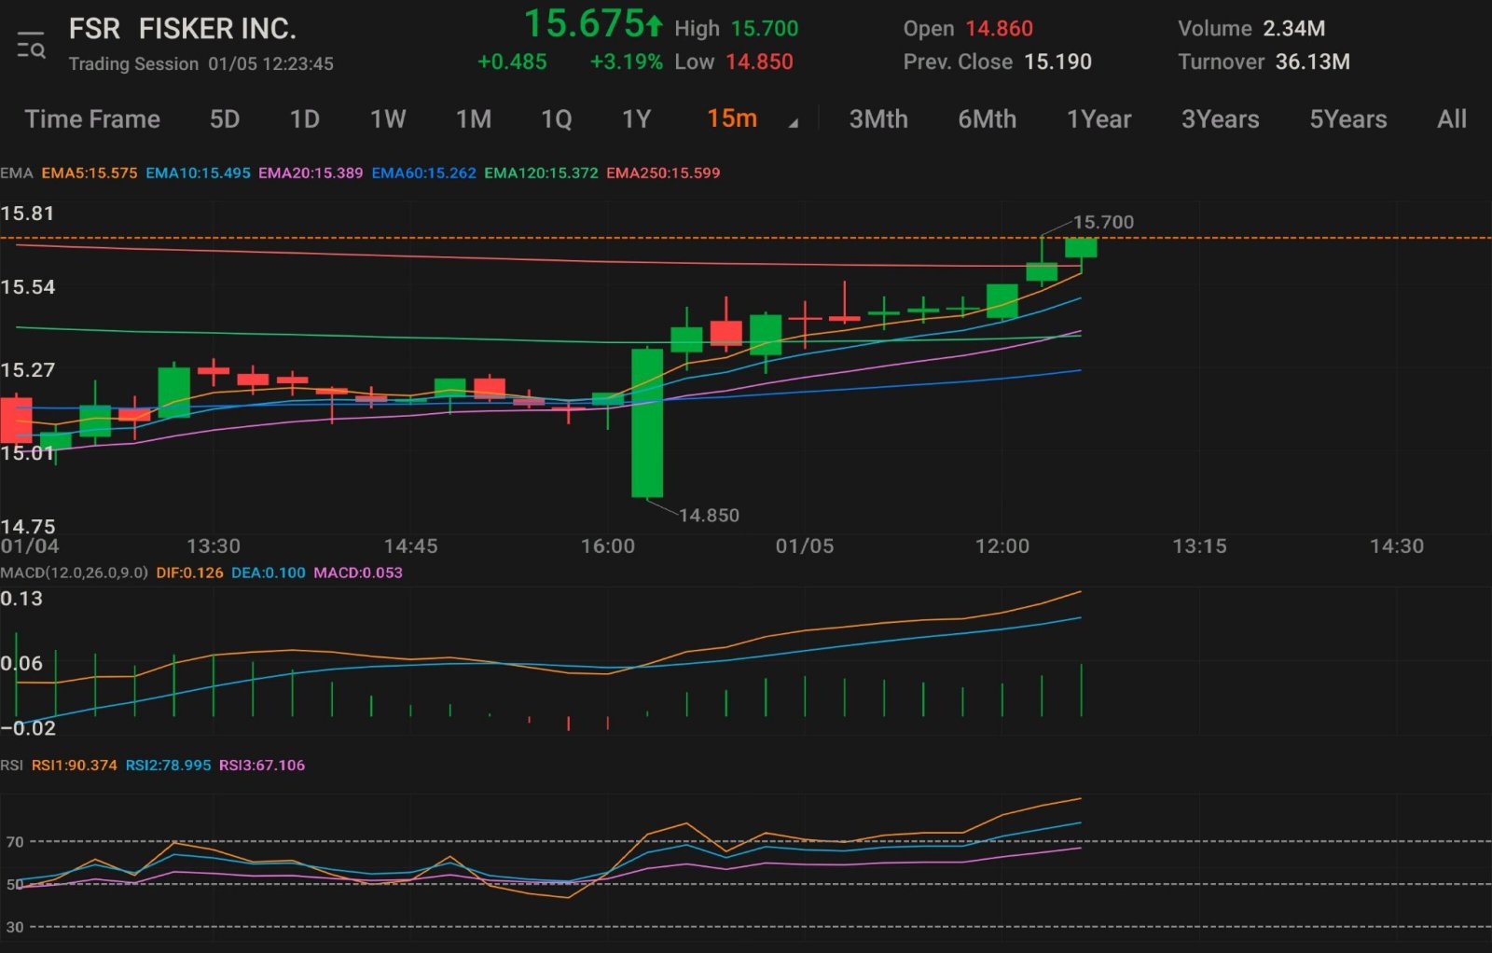Click the DEA:0.100 value label
Image resolution: width=1492 pixels, height=953 pixels.
[x=269, y=573]
